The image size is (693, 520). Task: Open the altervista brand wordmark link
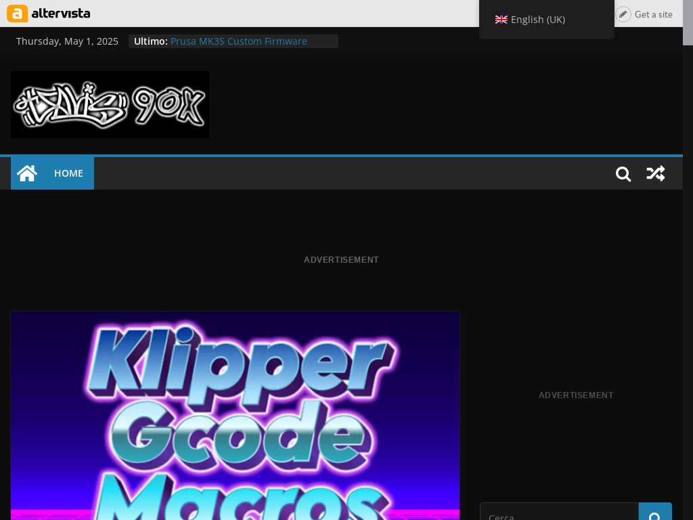pyautogui.click(x=60, y=14)
